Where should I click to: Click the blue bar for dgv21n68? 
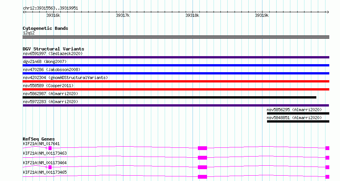pyautogui.click(x=176, y=65)
